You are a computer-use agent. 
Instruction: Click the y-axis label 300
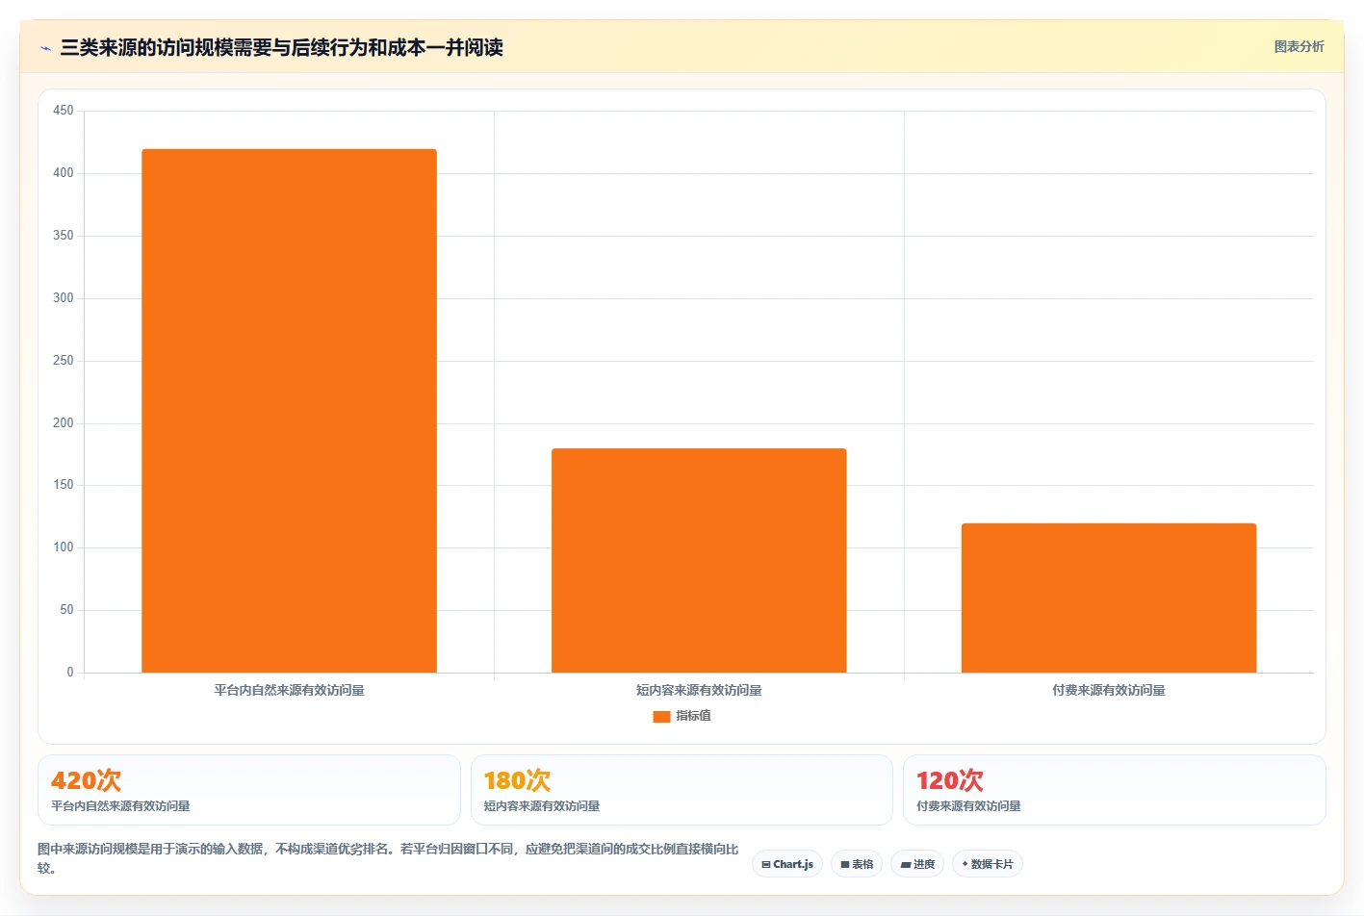click(64, 298)
